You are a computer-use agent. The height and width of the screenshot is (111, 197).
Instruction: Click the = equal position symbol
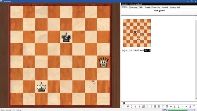tap(183, 106)
